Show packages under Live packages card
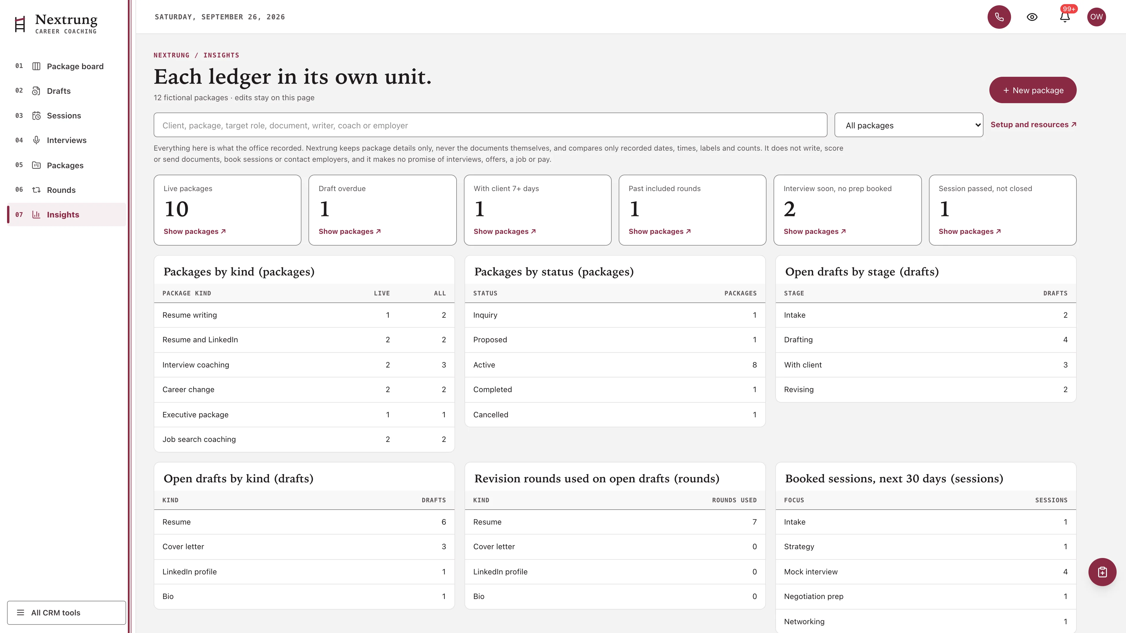The height and width of the screenshot is (633, 1126). [194, 232]
